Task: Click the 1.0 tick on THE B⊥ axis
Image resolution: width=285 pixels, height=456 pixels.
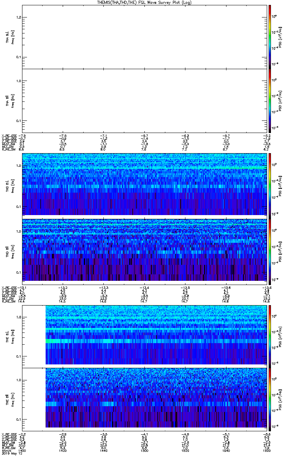Action: 19,317
